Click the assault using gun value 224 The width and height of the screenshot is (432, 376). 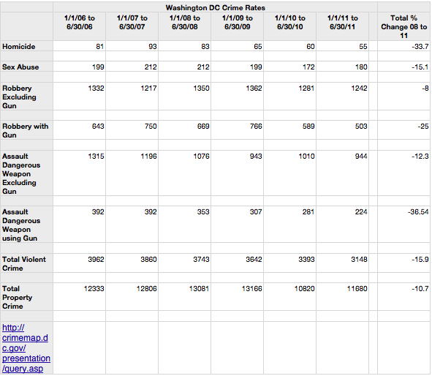click(361, 212)
